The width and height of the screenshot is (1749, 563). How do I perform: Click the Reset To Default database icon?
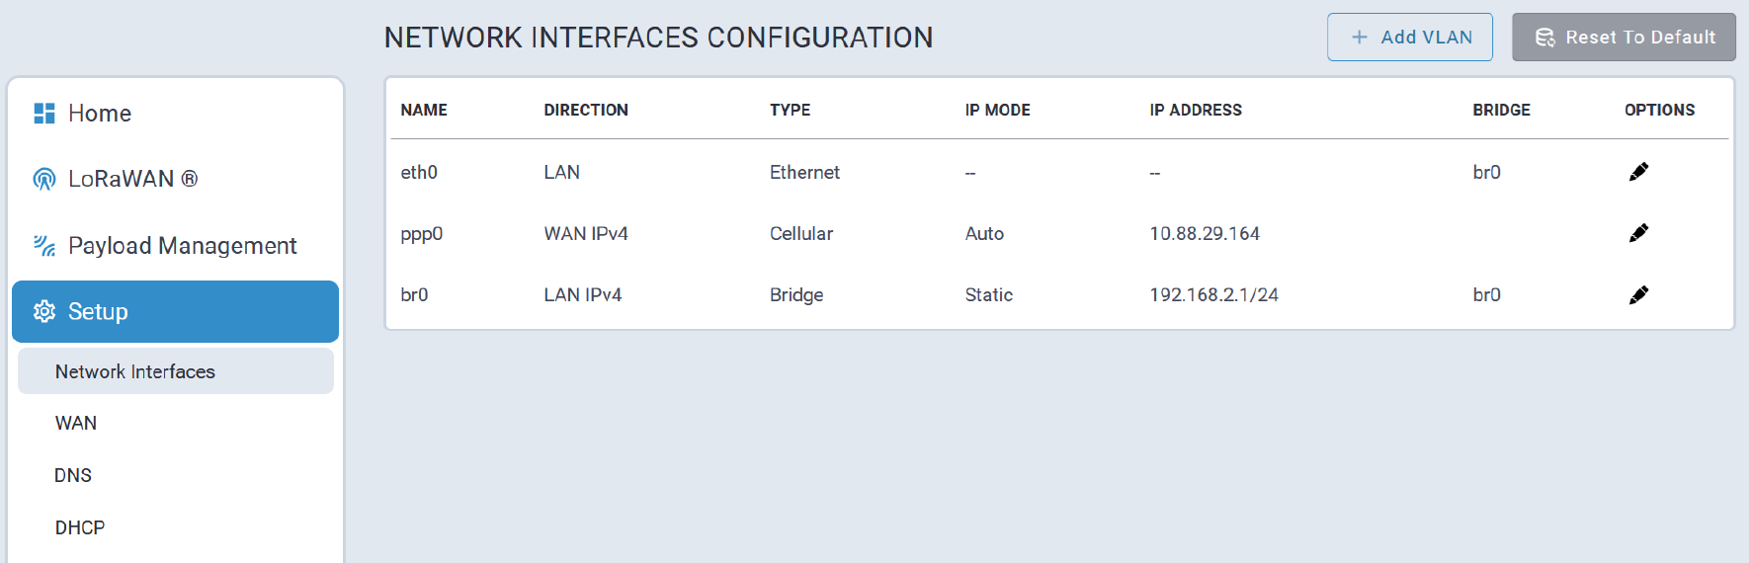point(1544,38)
